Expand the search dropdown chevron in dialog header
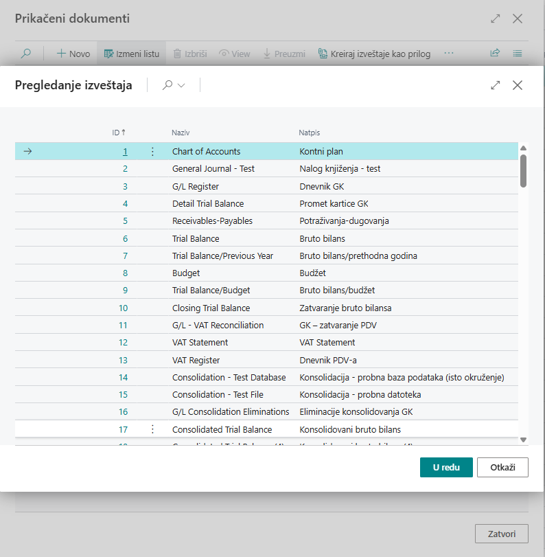Viewport: 545px width, 557px height. coord(182,85)
